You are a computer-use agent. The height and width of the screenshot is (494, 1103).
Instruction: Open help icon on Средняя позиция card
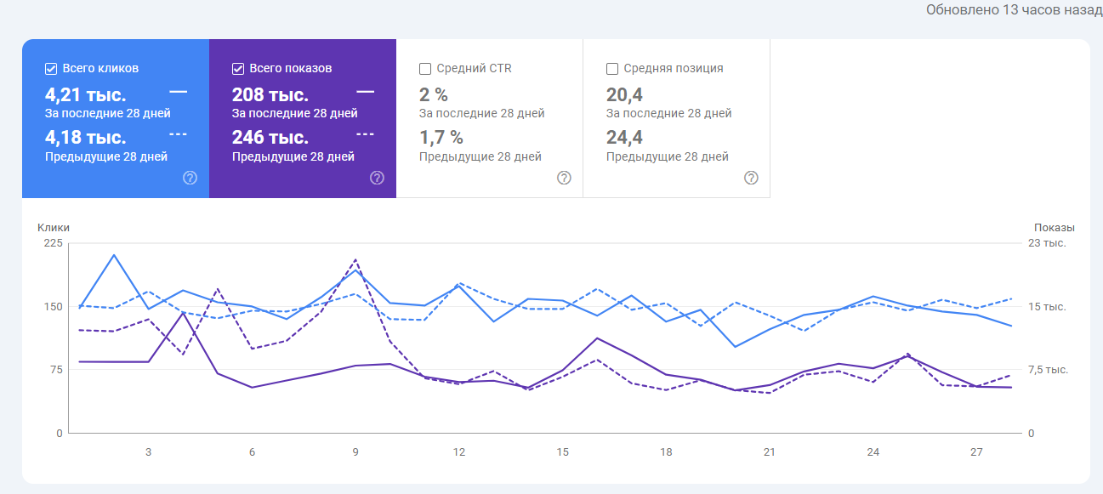coord(751,178)
